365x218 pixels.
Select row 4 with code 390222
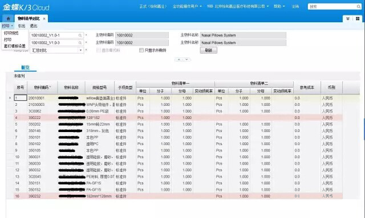pos(178,118)
